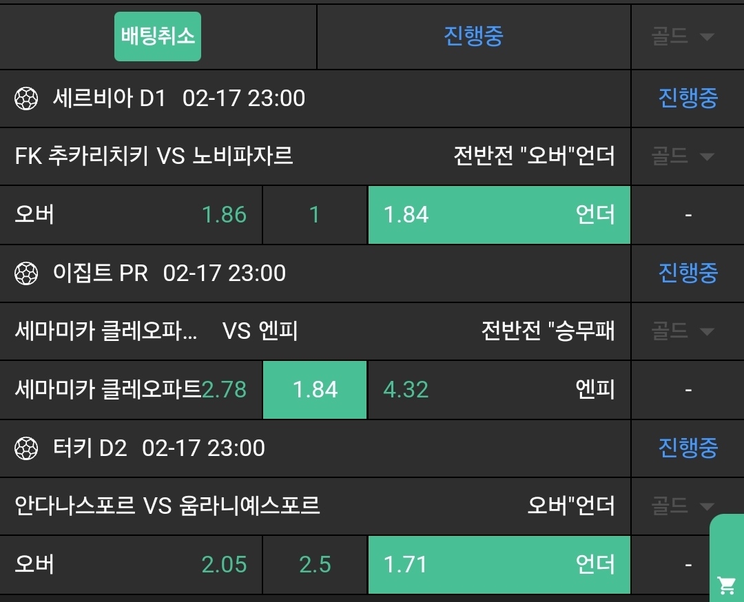Click the soccer ball icon beside 이집트 PR

26,273
